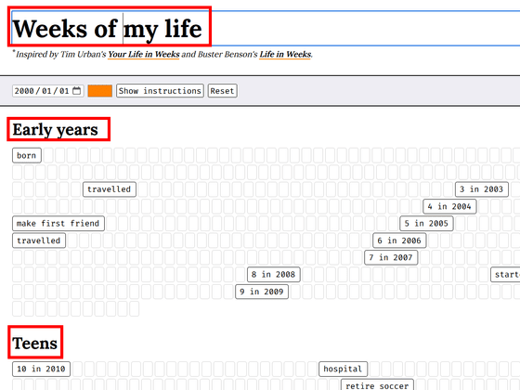Screen dimensions: 520x390
Task: Select the 4 in 2004 week box
Action: coord(449,206)
